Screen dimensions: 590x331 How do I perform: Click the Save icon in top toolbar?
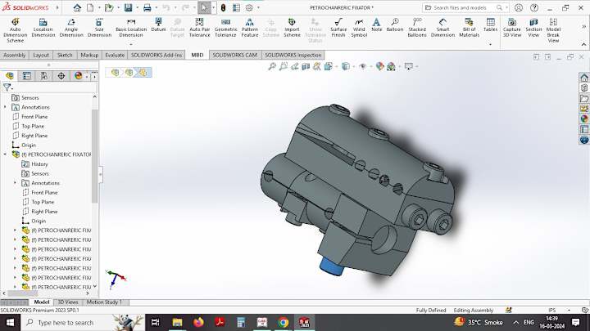pyautogui.click(x=128, y=7)
